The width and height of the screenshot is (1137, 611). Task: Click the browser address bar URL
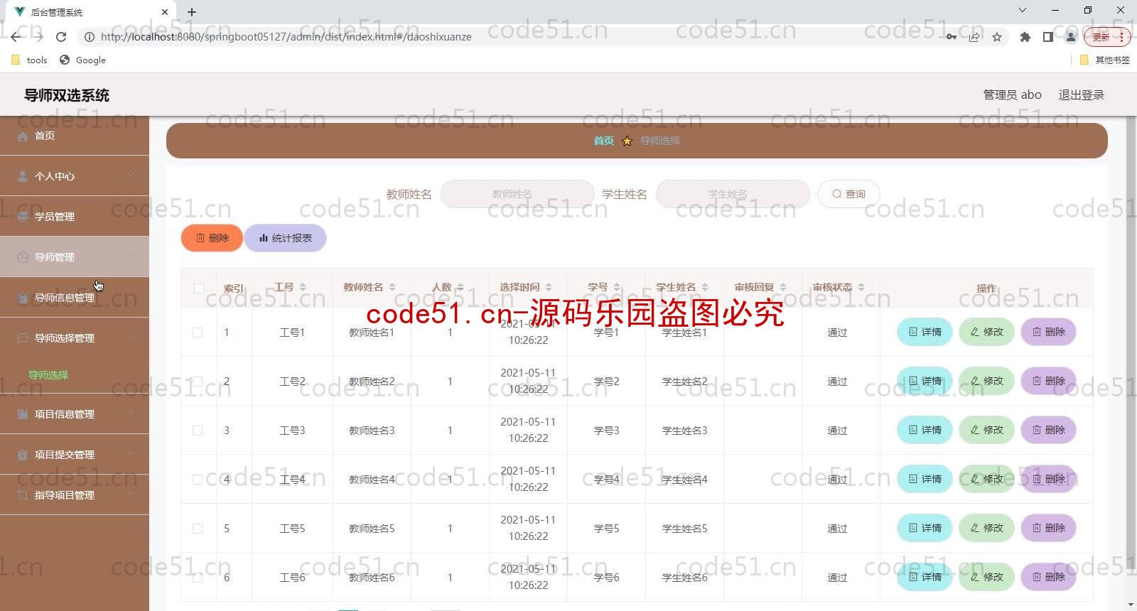pyautogui.click(x=286, y=37)
